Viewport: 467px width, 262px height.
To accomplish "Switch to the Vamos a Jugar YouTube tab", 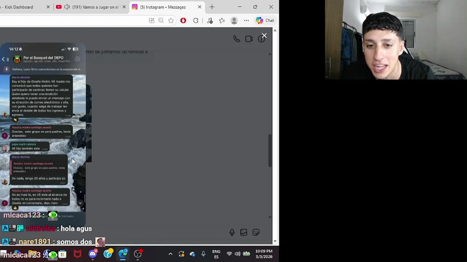I will click(x=91, y=7).
